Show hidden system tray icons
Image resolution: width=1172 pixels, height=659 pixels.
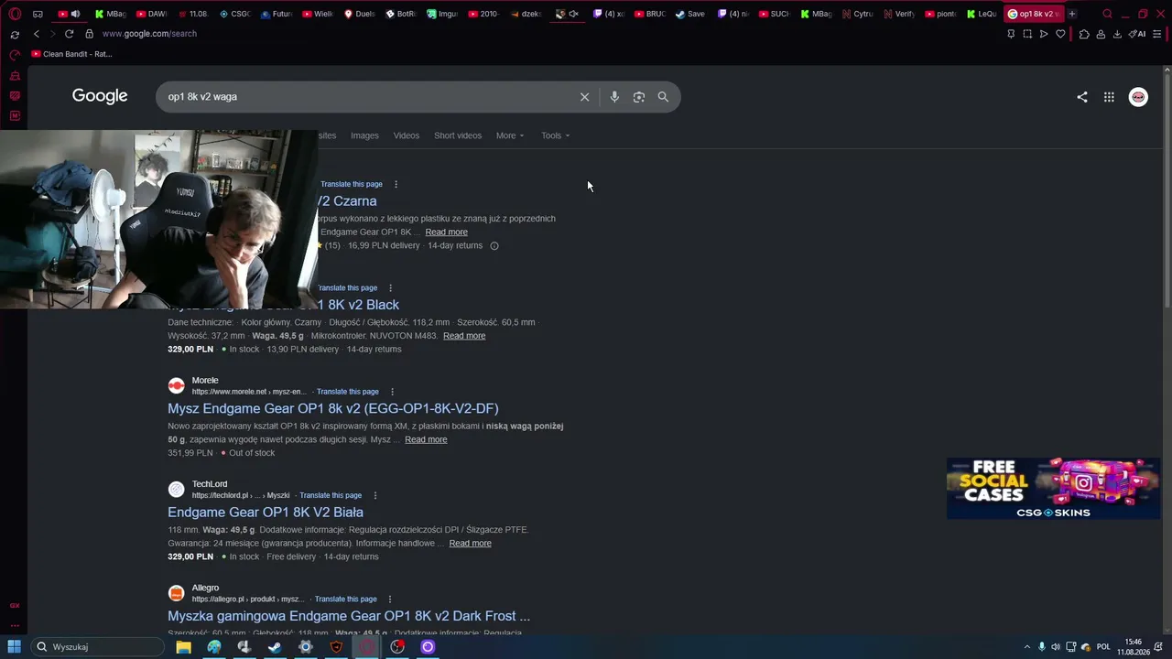tap(1026, 647)
